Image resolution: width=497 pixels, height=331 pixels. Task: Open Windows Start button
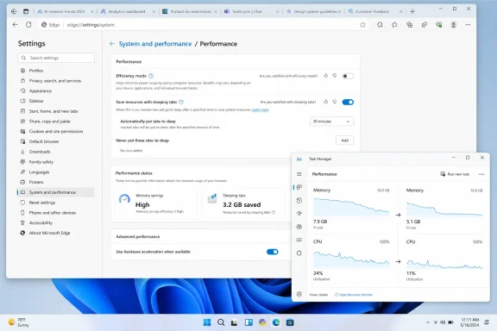[x=207, y=322]
